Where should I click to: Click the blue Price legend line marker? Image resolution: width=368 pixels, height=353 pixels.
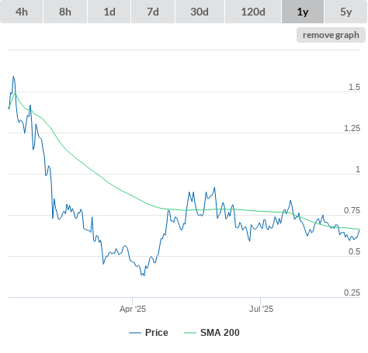pyautogui.click(x=135, y=333)
